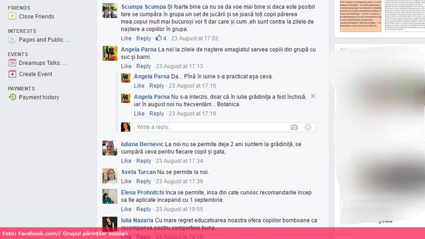The height and width of the screenshot is (239, 425).
Task: Click the thumbs-up count on Scumpa's comment
Action: click(x=161, y=38)
